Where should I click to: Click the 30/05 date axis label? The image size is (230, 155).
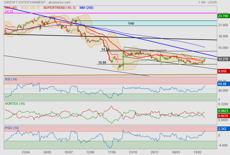(x=47, y=152)
